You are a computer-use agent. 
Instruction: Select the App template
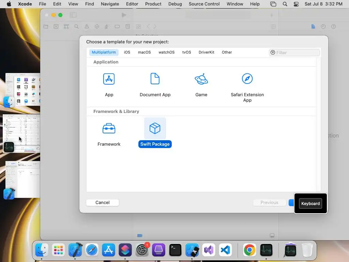pyautogui.click(x=109, y=85)
